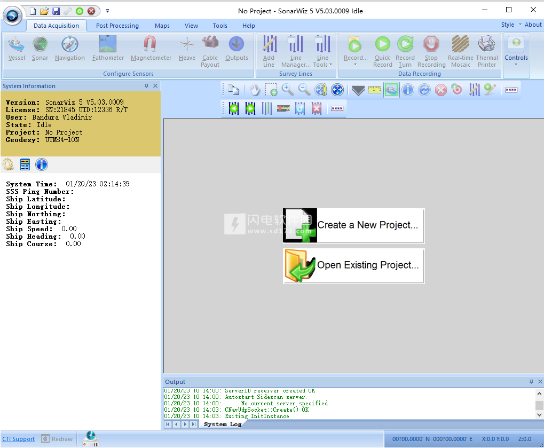Click the Redraw button
544x448 pixels.
point(57,439)
